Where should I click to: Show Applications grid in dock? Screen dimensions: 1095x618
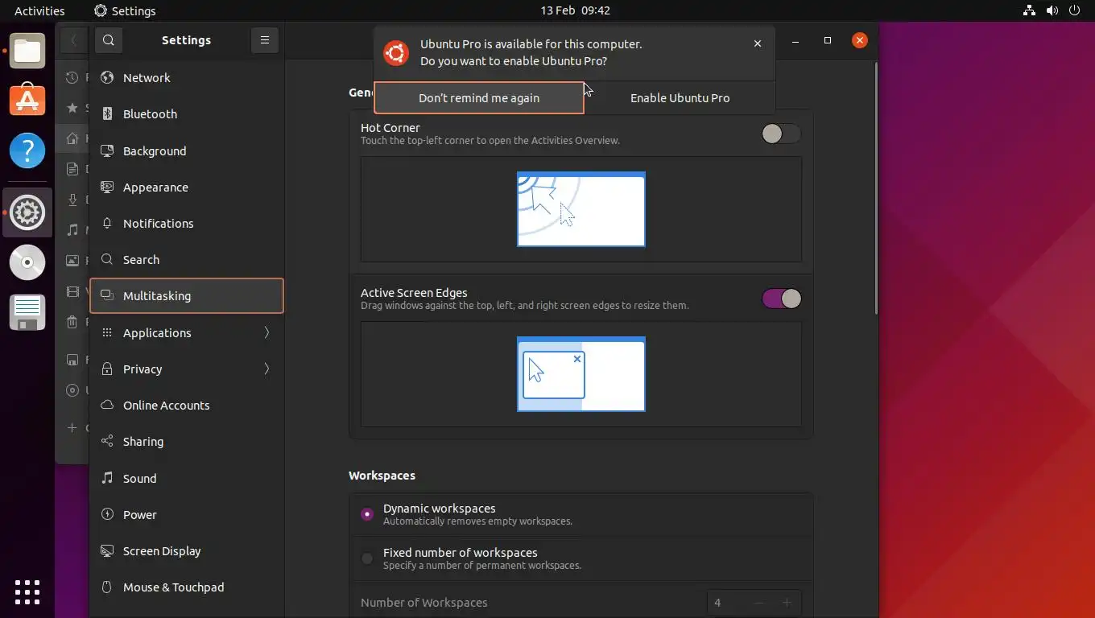point(27,591)
